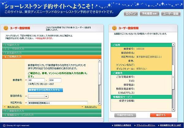Click the FAX label in summary

click(132, 81)
